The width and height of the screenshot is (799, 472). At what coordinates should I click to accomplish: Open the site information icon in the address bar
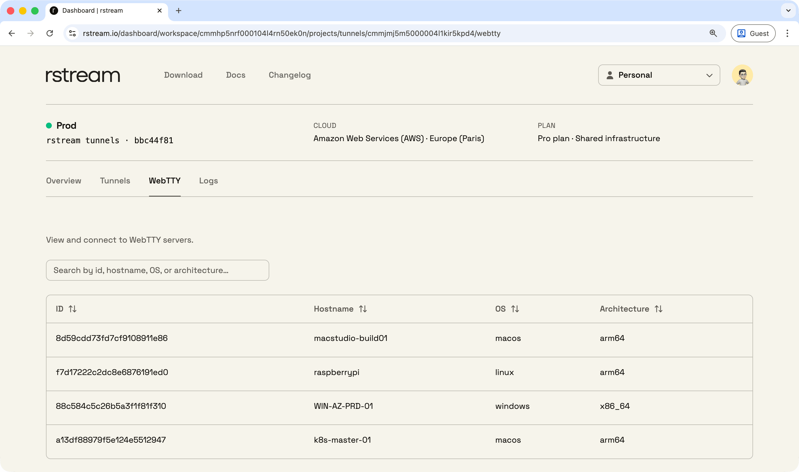72,33
